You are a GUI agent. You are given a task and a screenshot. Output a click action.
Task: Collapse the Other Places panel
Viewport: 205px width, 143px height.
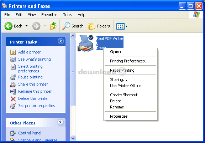click(61, 122)
